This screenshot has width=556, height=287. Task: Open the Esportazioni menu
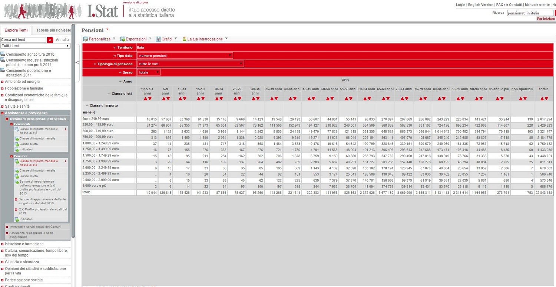136,39
